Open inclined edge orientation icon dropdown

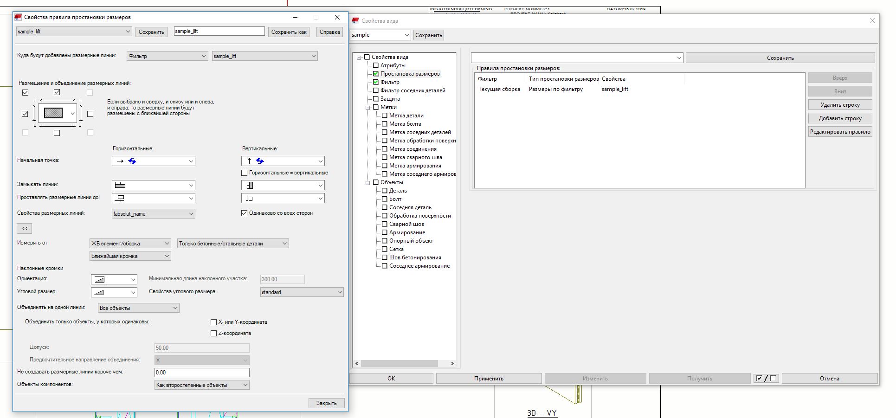pos(114,279)
